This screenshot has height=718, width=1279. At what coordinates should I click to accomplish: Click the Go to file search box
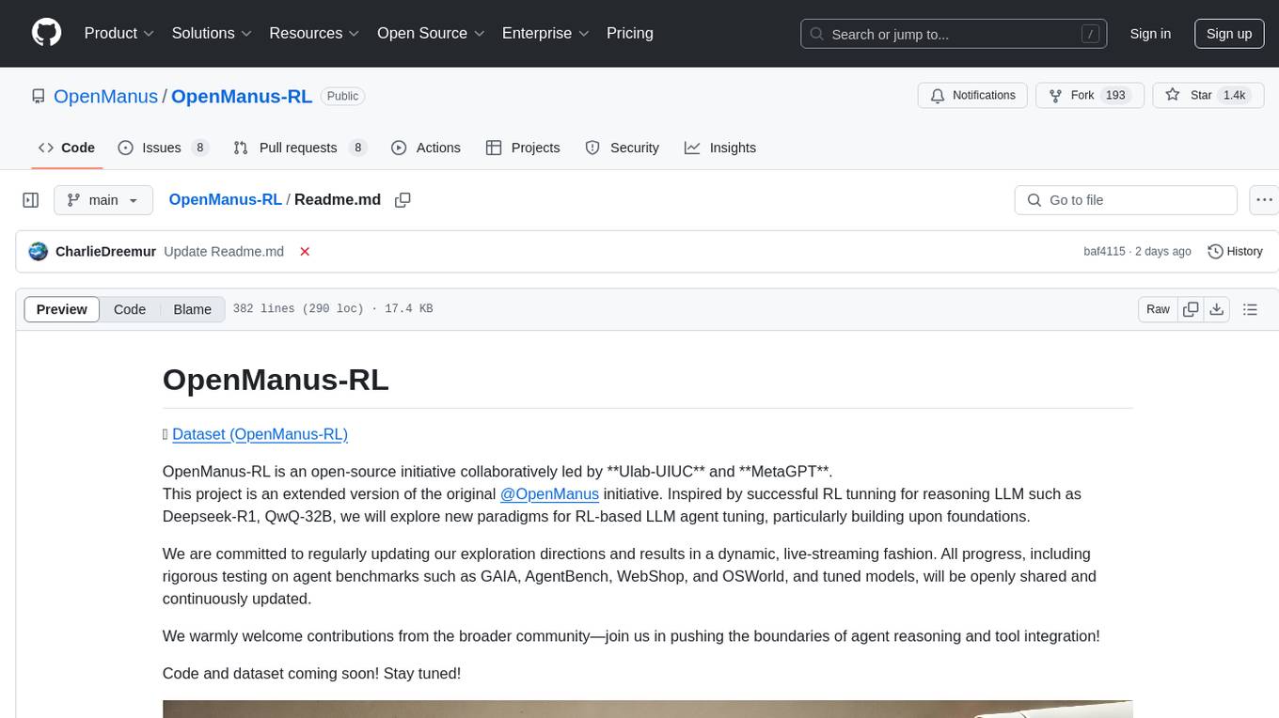click(x=1126, y=200)
